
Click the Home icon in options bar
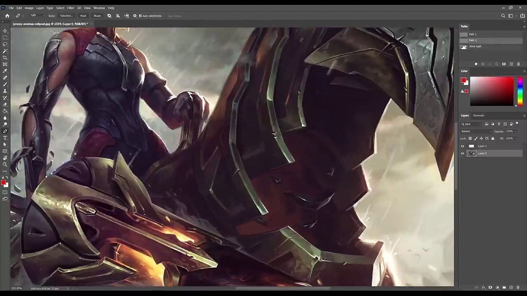pyautogui.click(x=7, y=16)
